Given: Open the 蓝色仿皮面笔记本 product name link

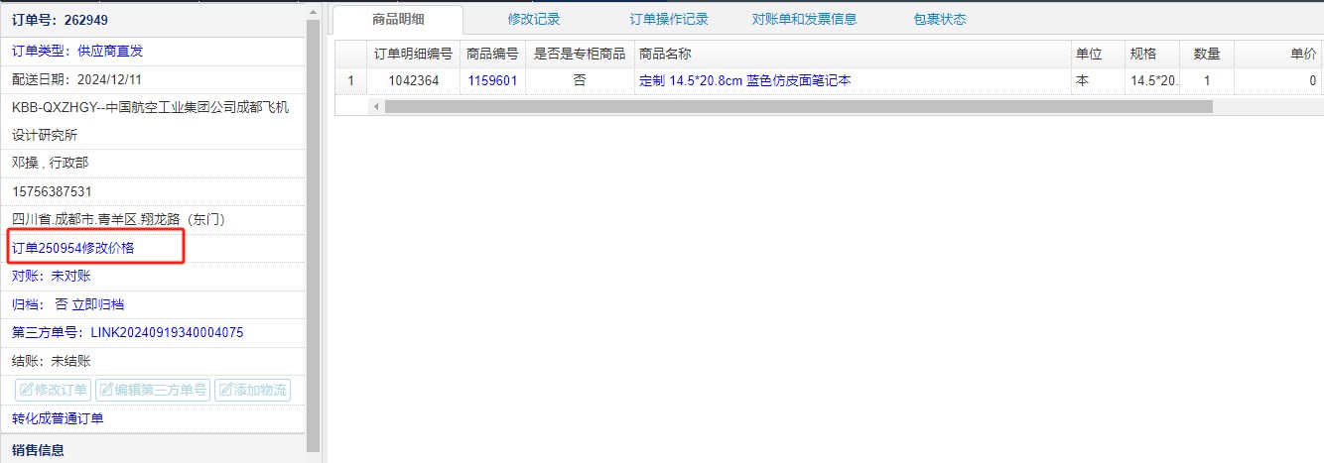Looking at the screenshot, I should (x=745, y=81).
